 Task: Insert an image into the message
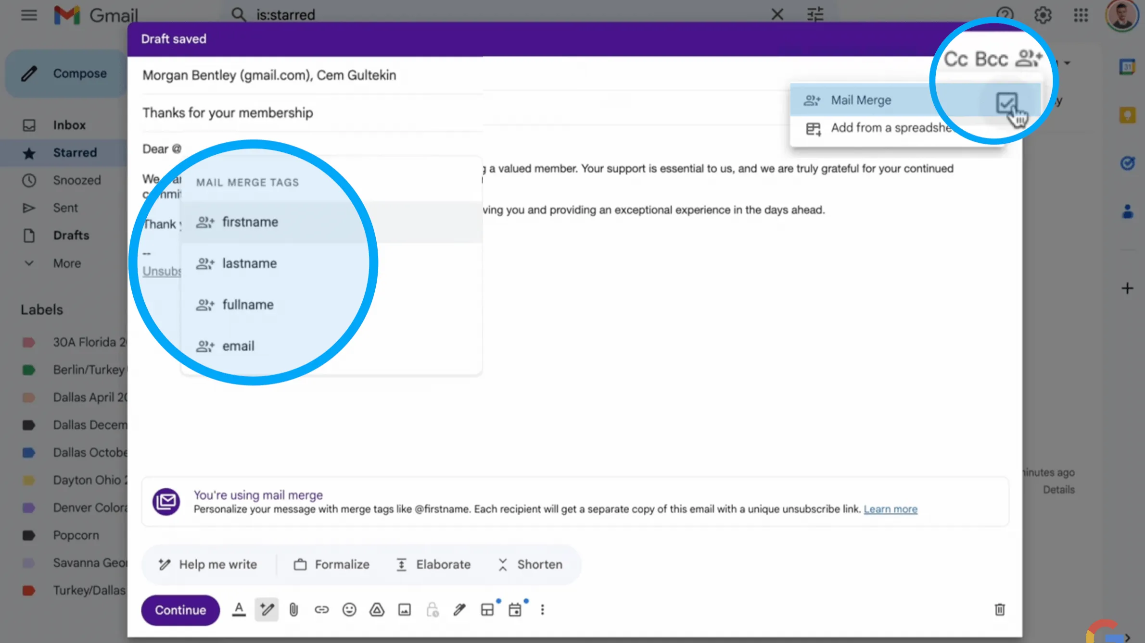(405, 609)
